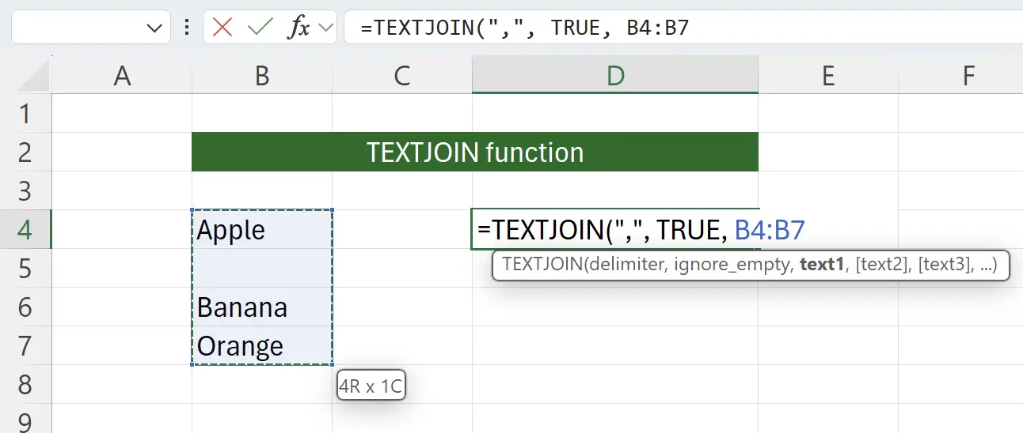Select row 4 header

pos(25,229)
